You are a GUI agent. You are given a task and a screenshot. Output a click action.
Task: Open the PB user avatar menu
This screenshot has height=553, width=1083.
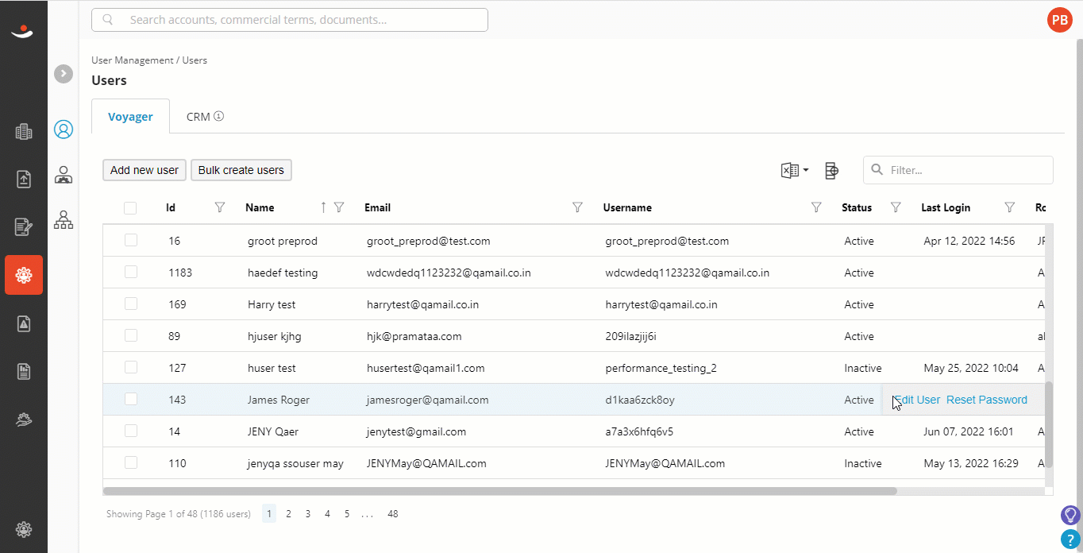[x=1060, y=21]
